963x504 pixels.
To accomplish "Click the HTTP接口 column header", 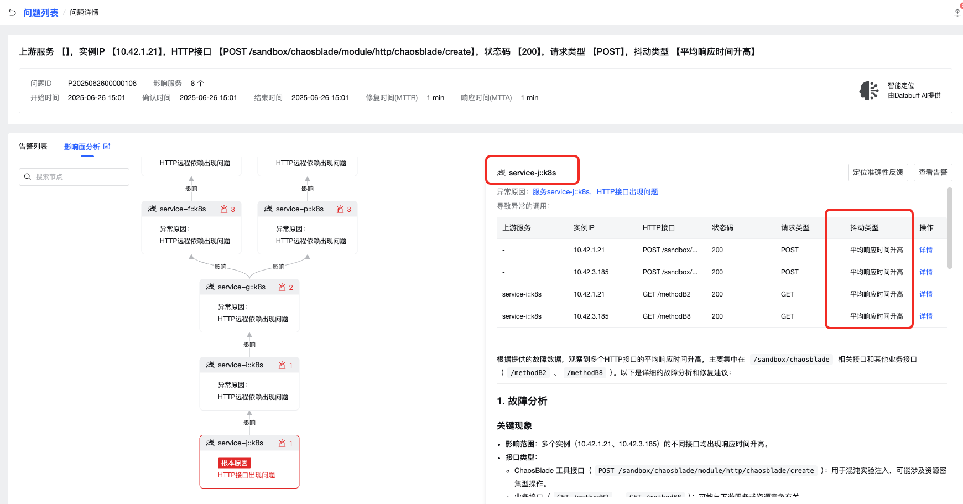I will 659,228.
